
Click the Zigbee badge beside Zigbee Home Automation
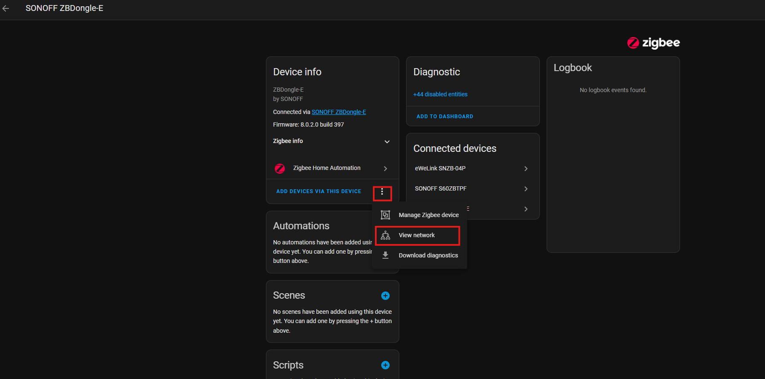(x=280, y=168)
